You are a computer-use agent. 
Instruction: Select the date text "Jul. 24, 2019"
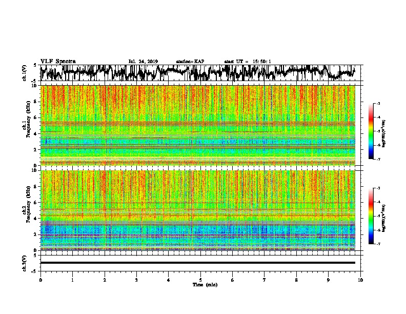pyautogui.click(x=143, y=62)
